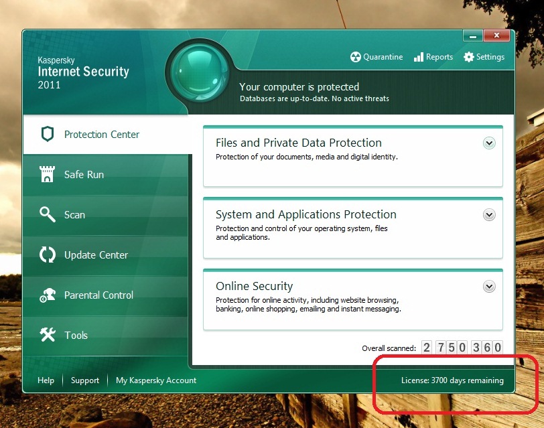Expand the Online Security section
This screenshot has height=428, width=544.
489,287
